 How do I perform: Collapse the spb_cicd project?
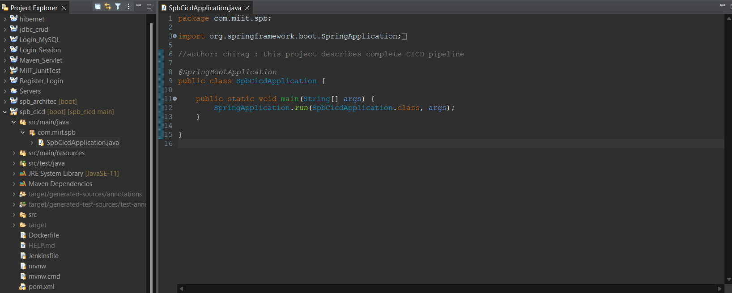pos(5,112)
